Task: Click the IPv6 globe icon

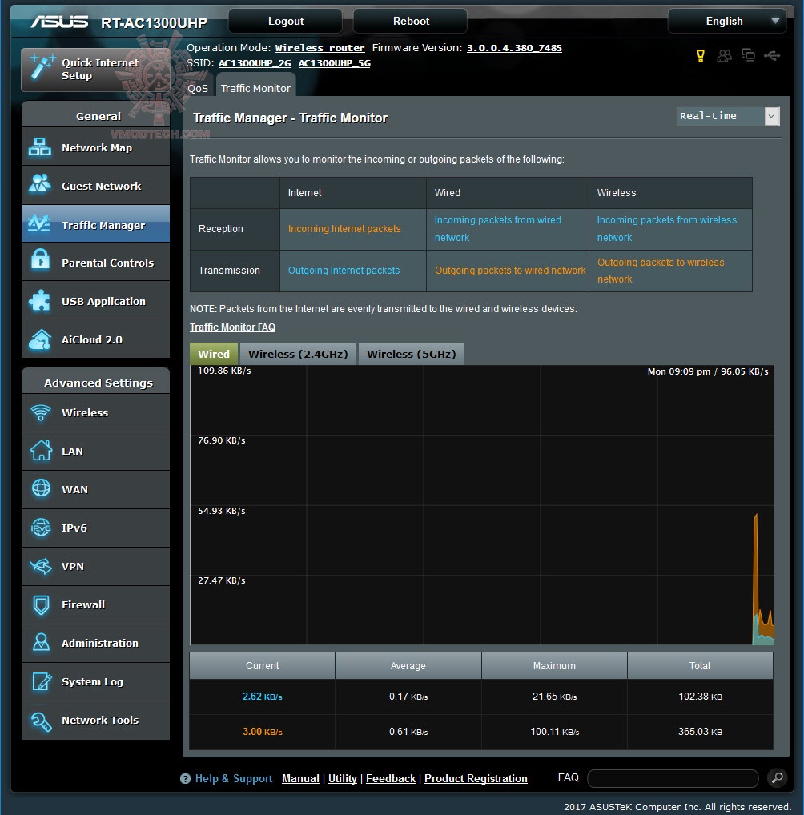Action: coord(41,528)
